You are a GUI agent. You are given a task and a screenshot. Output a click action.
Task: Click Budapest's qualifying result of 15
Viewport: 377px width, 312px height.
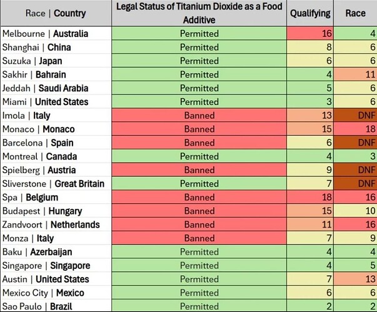coord(310,211)
